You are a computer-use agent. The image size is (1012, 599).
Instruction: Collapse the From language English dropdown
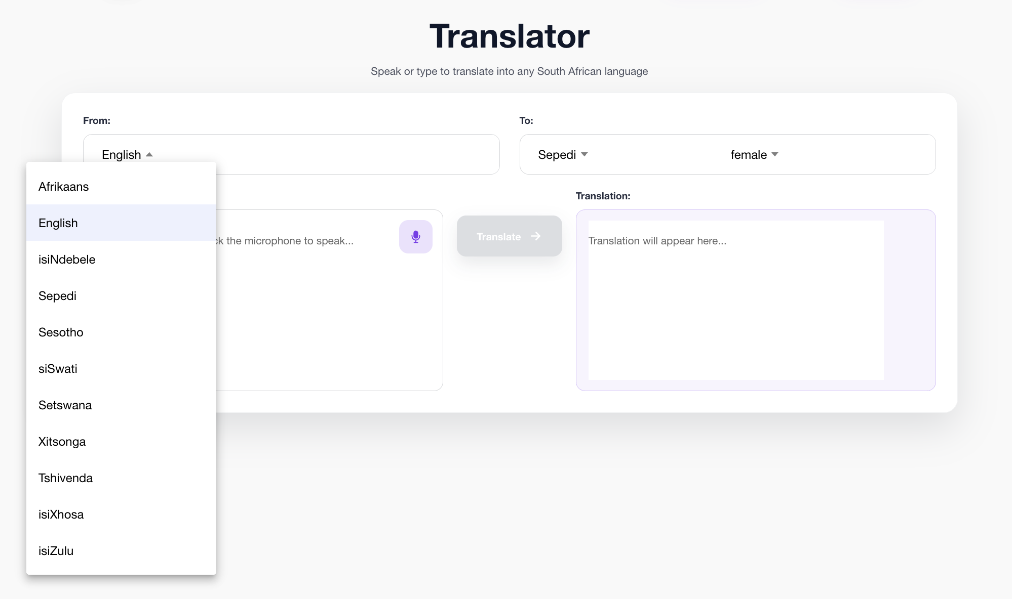[127, 154]
